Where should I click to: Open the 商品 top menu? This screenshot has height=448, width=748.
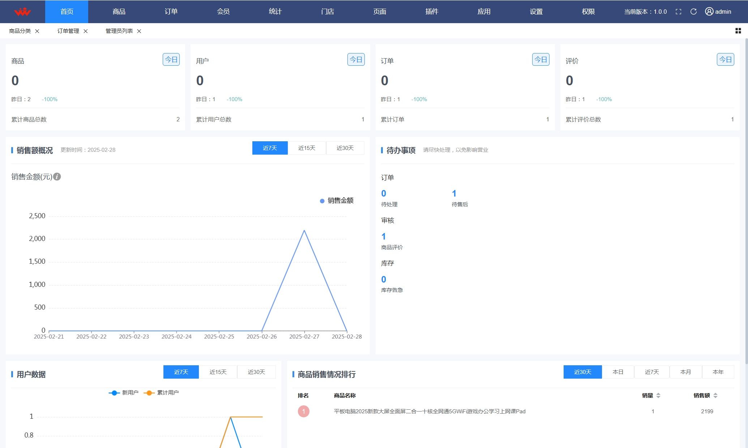point(119,12)
